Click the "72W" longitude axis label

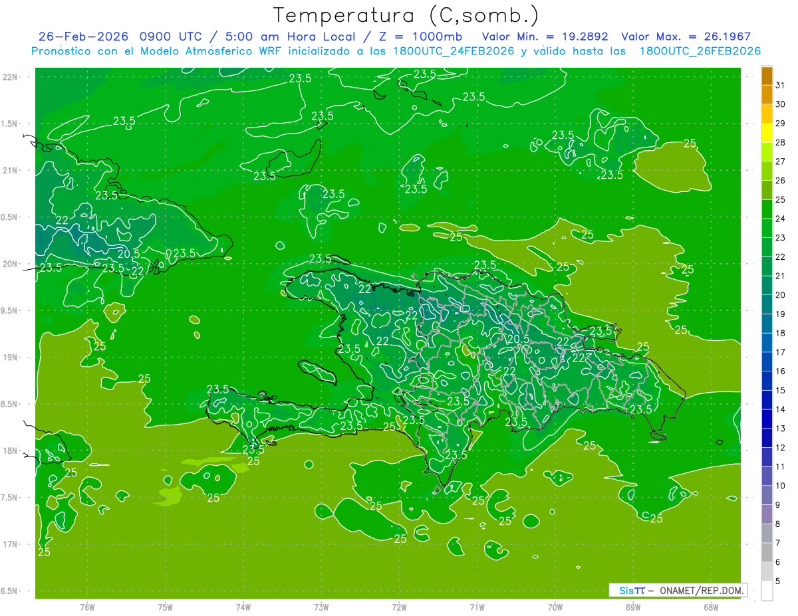point(399,607)
